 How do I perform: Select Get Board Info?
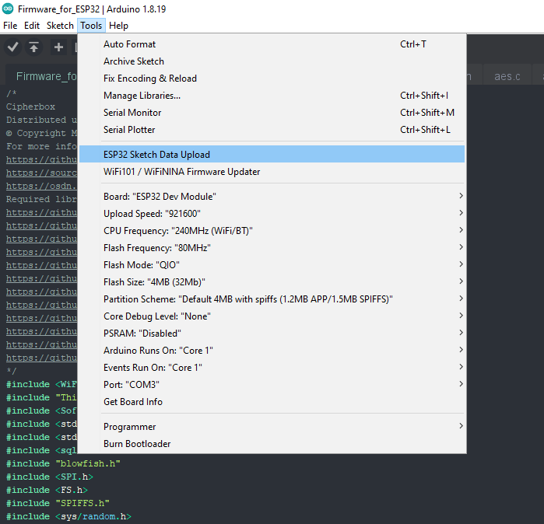tap(272, 402)
